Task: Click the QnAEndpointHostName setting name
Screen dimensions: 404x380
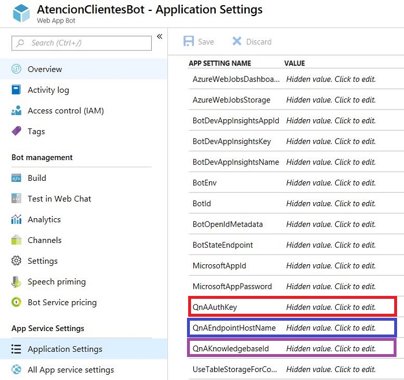Action: coord(234,328)
